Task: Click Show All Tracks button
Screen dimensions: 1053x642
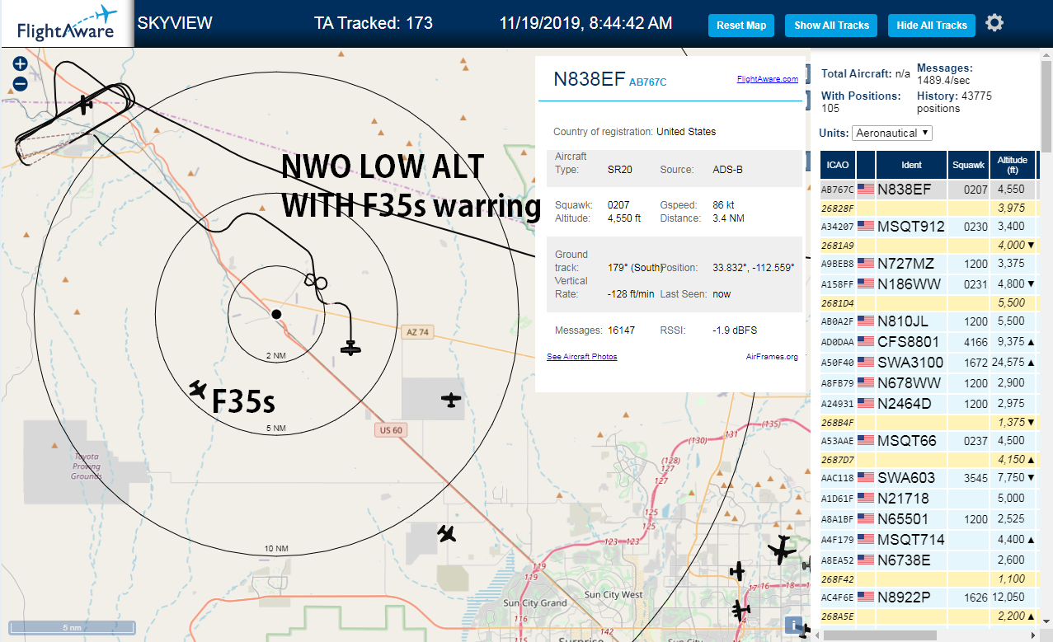Action: (x=831, y=26)
